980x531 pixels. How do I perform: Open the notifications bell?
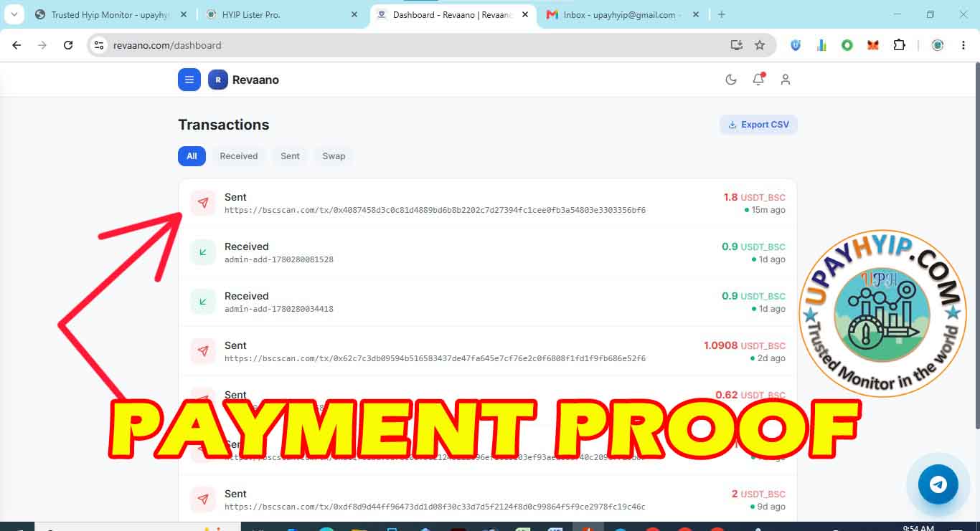tap(758, 80)
